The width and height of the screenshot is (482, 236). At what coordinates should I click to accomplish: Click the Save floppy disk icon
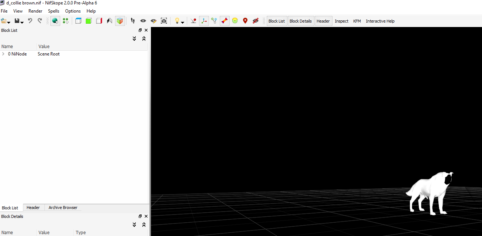tap(17, 21)
